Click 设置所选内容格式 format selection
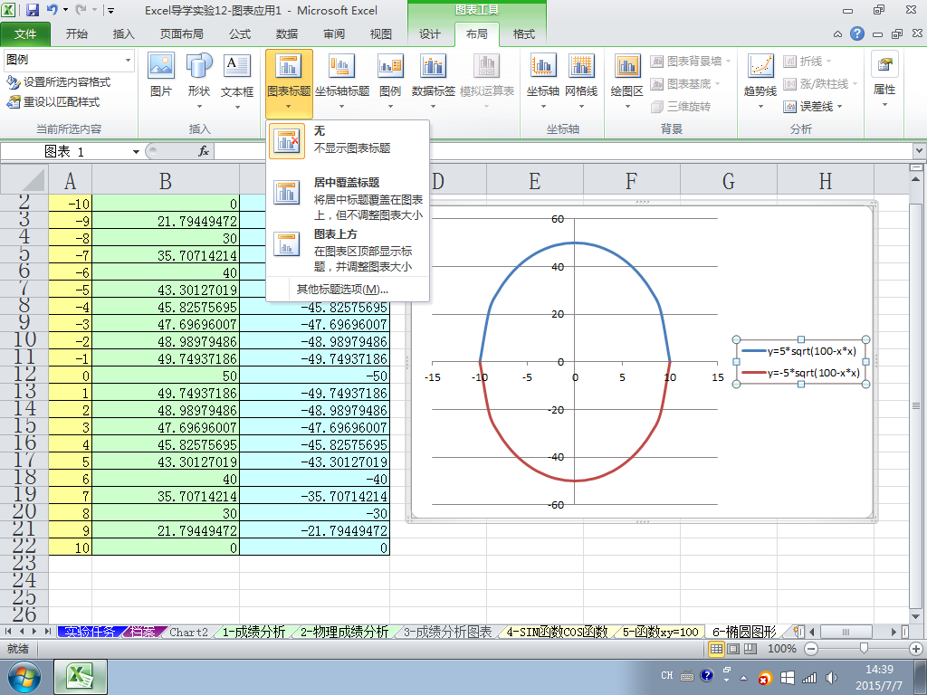This screenshot has width=927, height=695. pos(58,82)
